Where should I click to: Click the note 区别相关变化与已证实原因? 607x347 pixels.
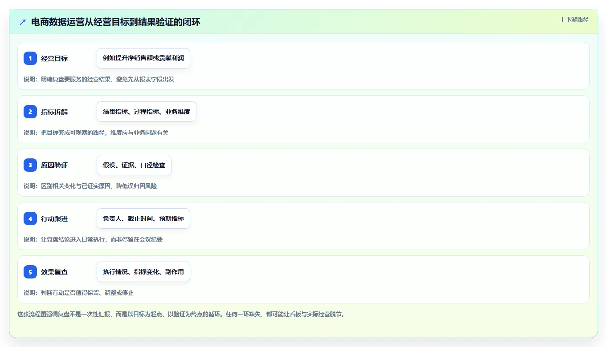[90, 186]
